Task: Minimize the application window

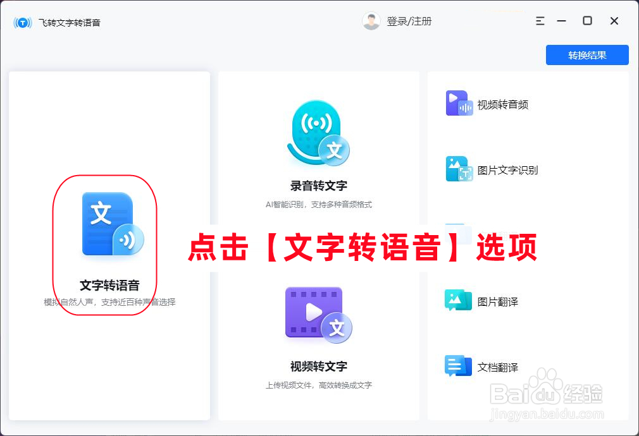Action: tap(562, 21)
